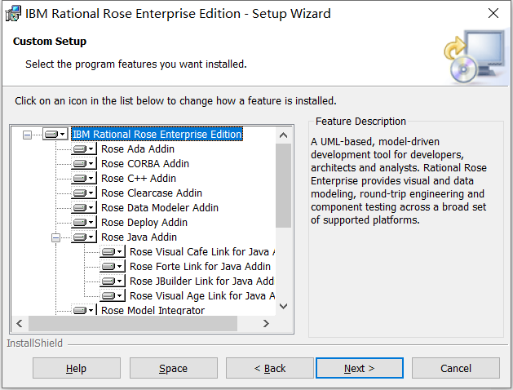513x390 pixels.
Task: Open install-state icon for Rose Visual Age Link
Action: (x=113, y=296)
